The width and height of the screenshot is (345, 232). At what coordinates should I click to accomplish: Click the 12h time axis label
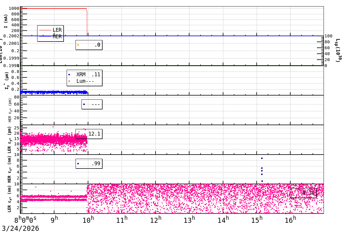point(156,220)
